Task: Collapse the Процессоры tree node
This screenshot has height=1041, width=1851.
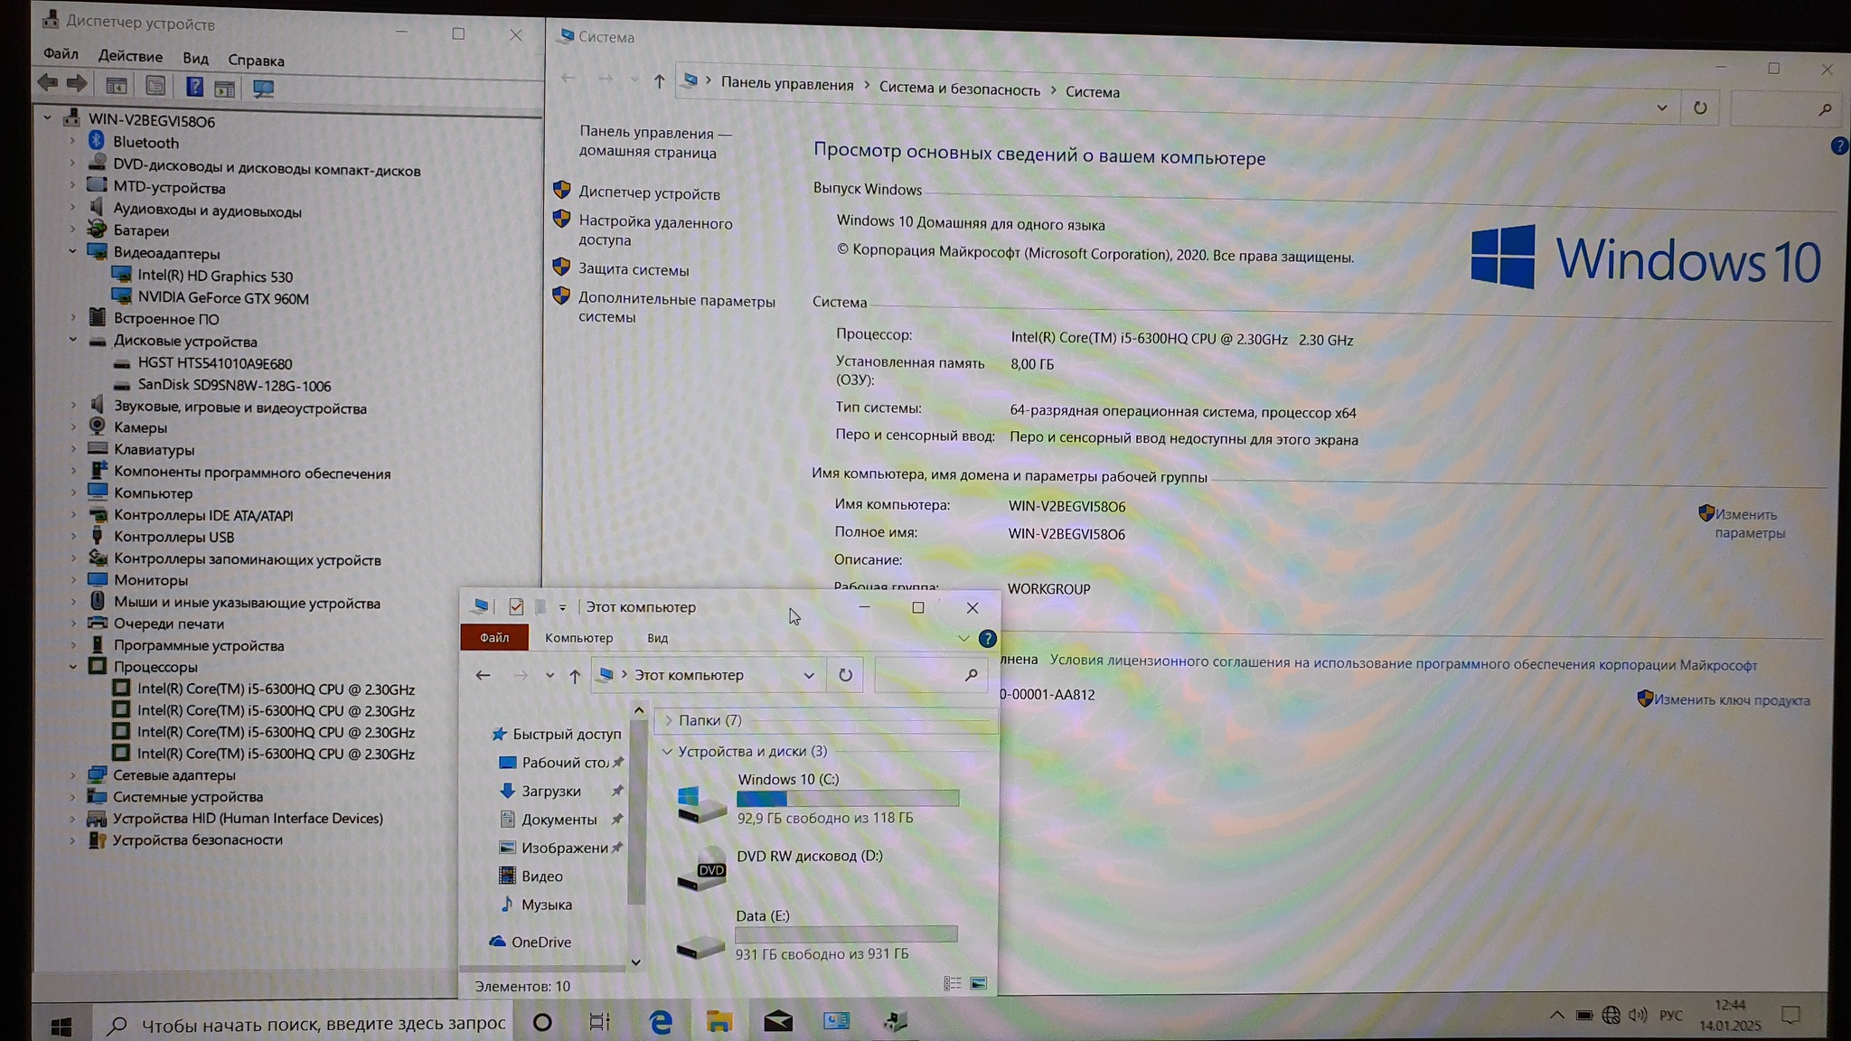Action: pyautogui.click(x=72, y=667)
